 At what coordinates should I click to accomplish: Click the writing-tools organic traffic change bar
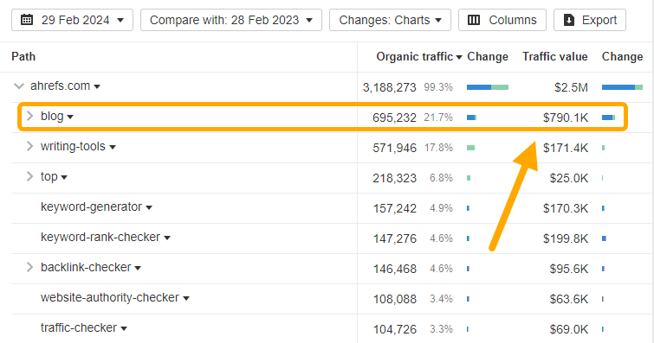click(x=471, y=148)
